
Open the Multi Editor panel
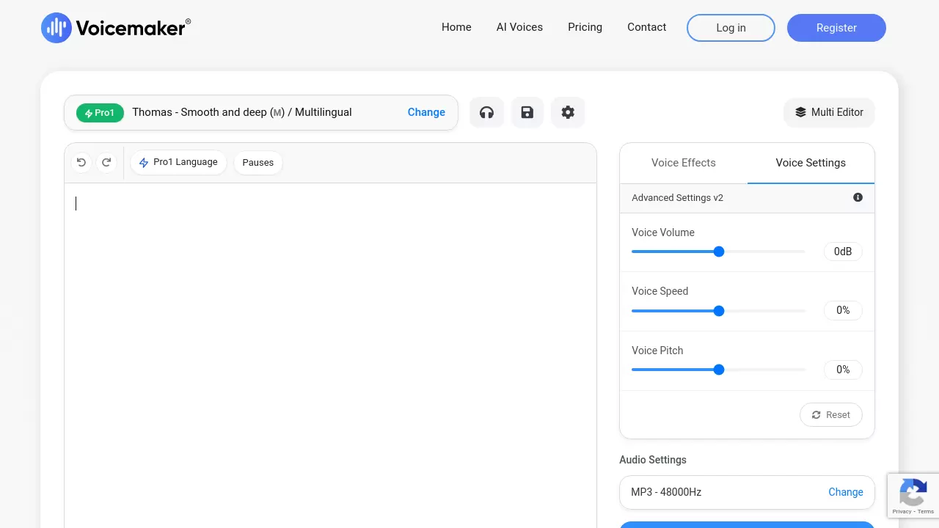click(x=829, y=112)
